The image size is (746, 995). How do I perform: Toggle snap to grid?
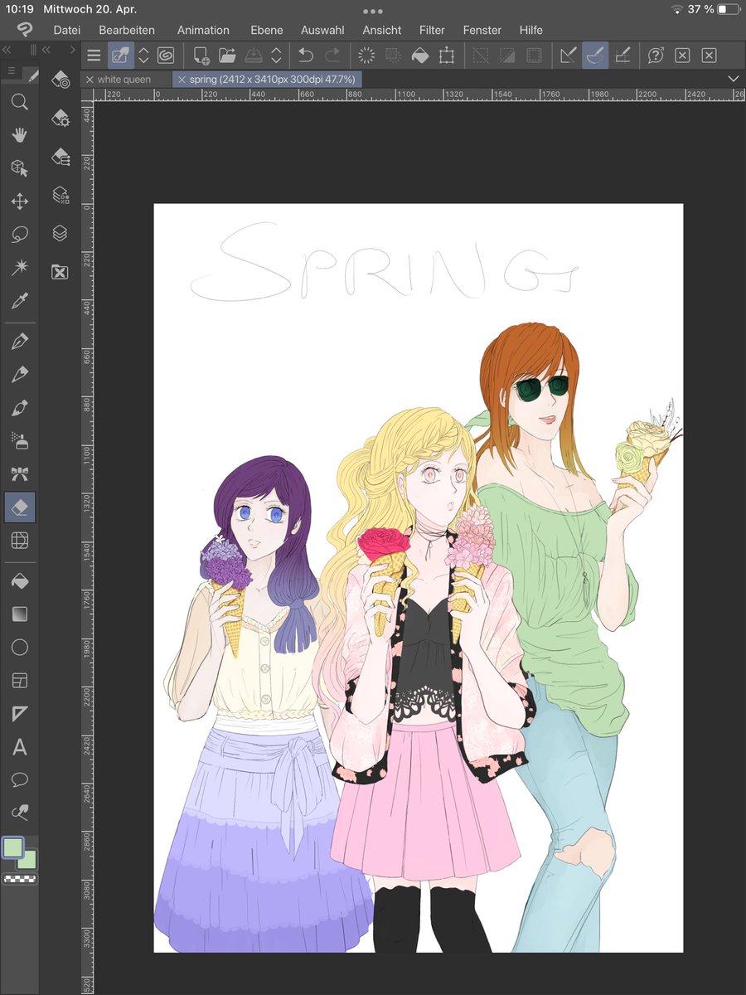[x=622, y=56]
